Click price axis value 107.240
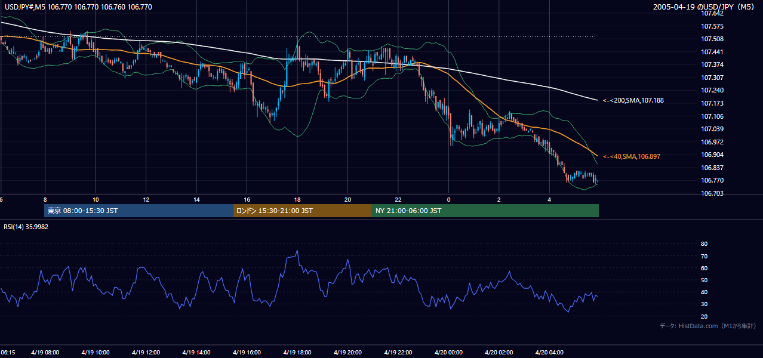The height and width of the screenshot is (358, 763). click(x=713, y=90)
